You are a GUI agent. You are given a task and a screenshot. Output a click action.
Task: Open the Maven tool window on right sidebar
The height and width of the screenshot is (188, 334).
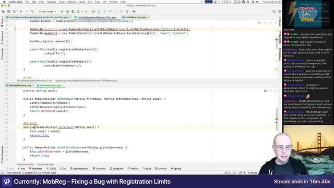point(280,21)
